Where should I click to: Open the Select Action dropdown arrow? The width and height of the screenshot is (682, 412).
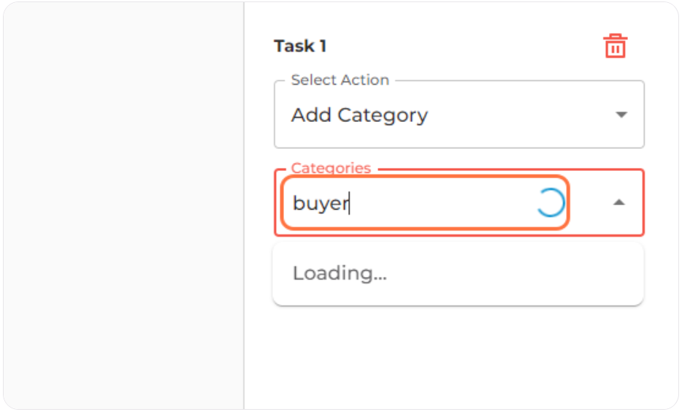[x=621, y=115]
